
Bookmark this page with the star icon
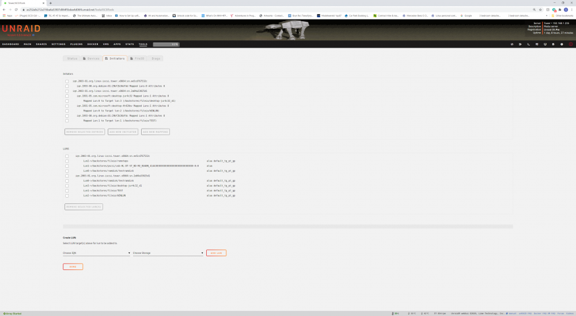tap(540, 10)
